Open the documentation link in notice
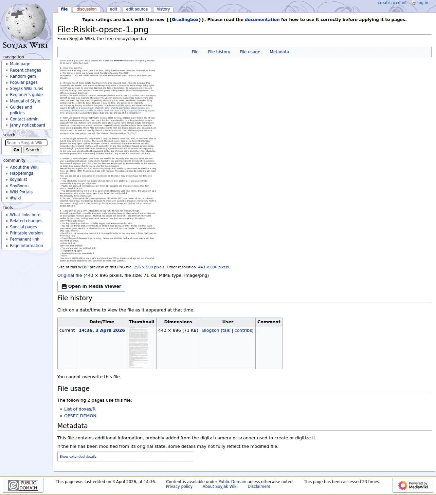Screen dimensions: 436x495 pyautogui.click(x=262, y=20)
